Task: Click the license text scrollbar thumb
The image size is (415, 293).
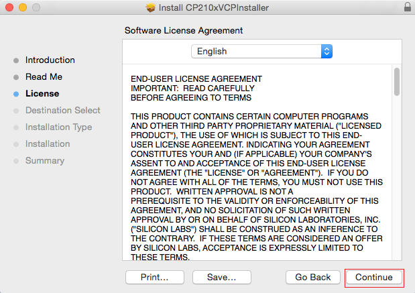Action: pos(396,80)
